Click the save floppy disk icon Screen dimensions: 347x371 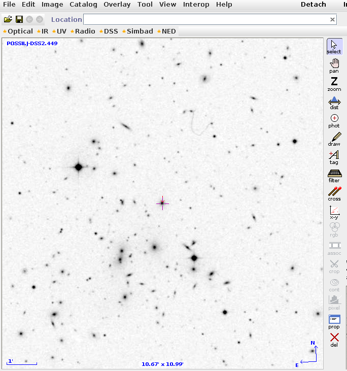(19, 19)
